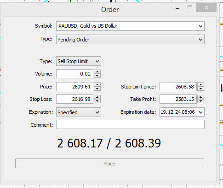Click the Stop Loss label
Image resolution: width=223 pixels, height=188 pixels.
[x=41, y=99]
